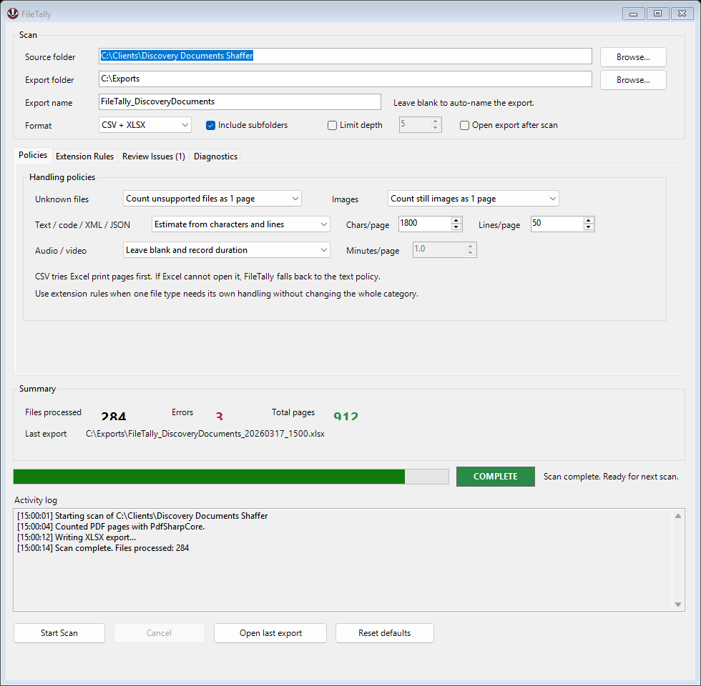Open the Review Issues tab
Screen dimensions: 701x686
tap(153, 156)
